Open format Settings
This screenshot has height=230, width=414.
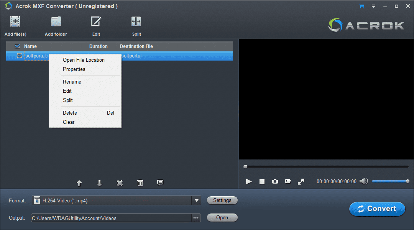click(x=222, y=200)
